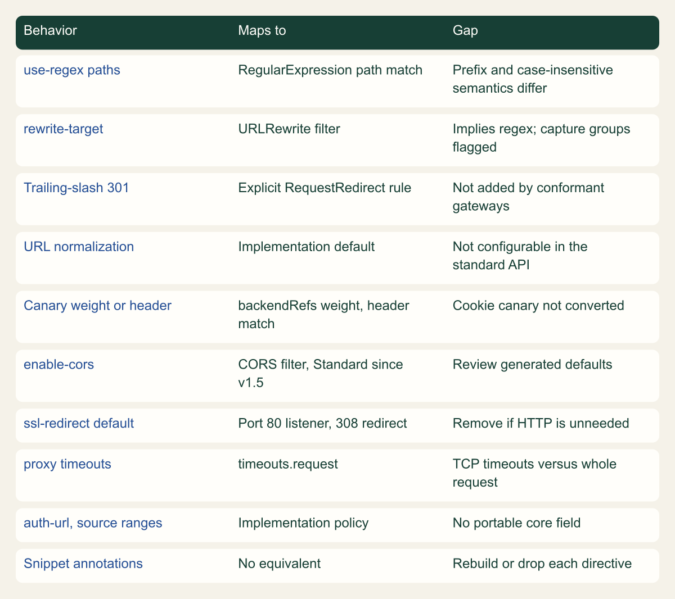
Task: Open the 'use-regex paths' link
Action: point(72,70)
